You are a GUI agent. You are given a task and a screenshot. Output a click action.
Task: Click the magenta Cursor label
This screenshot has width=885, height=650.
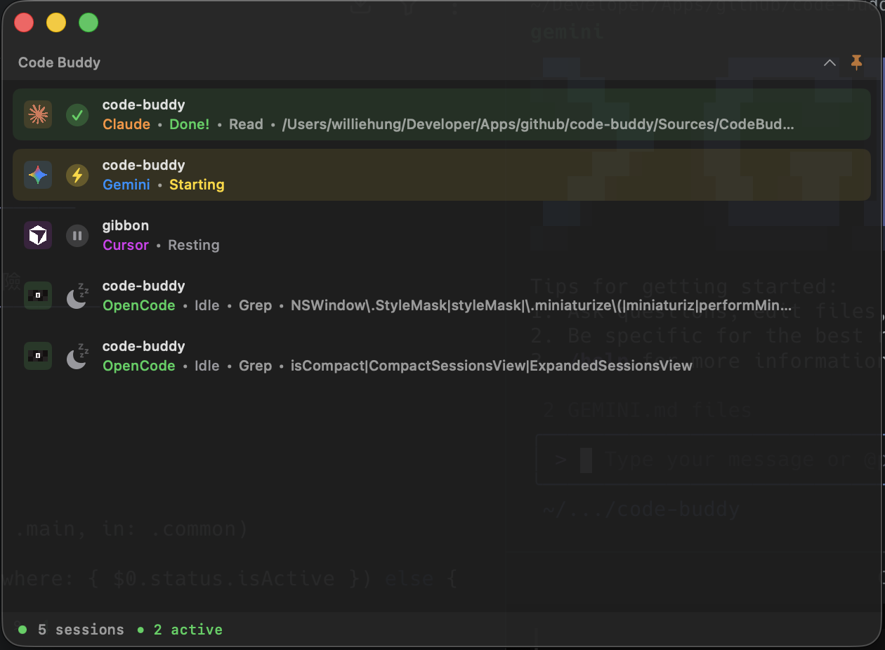coord(126,245)
